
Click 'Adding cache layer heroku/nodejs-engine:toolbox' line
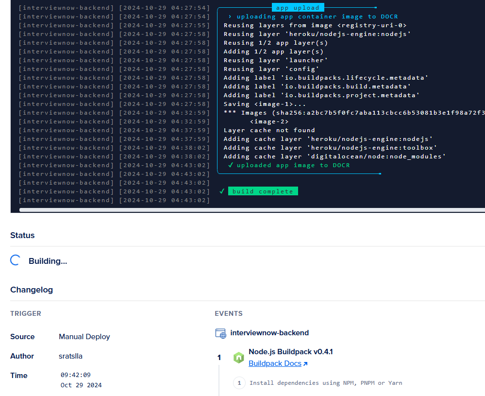(x=330, y=148)
